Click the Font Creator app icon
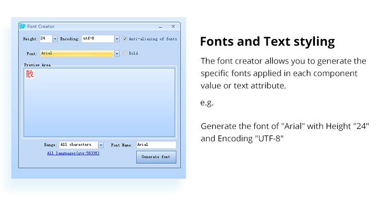 coord(23,26)
